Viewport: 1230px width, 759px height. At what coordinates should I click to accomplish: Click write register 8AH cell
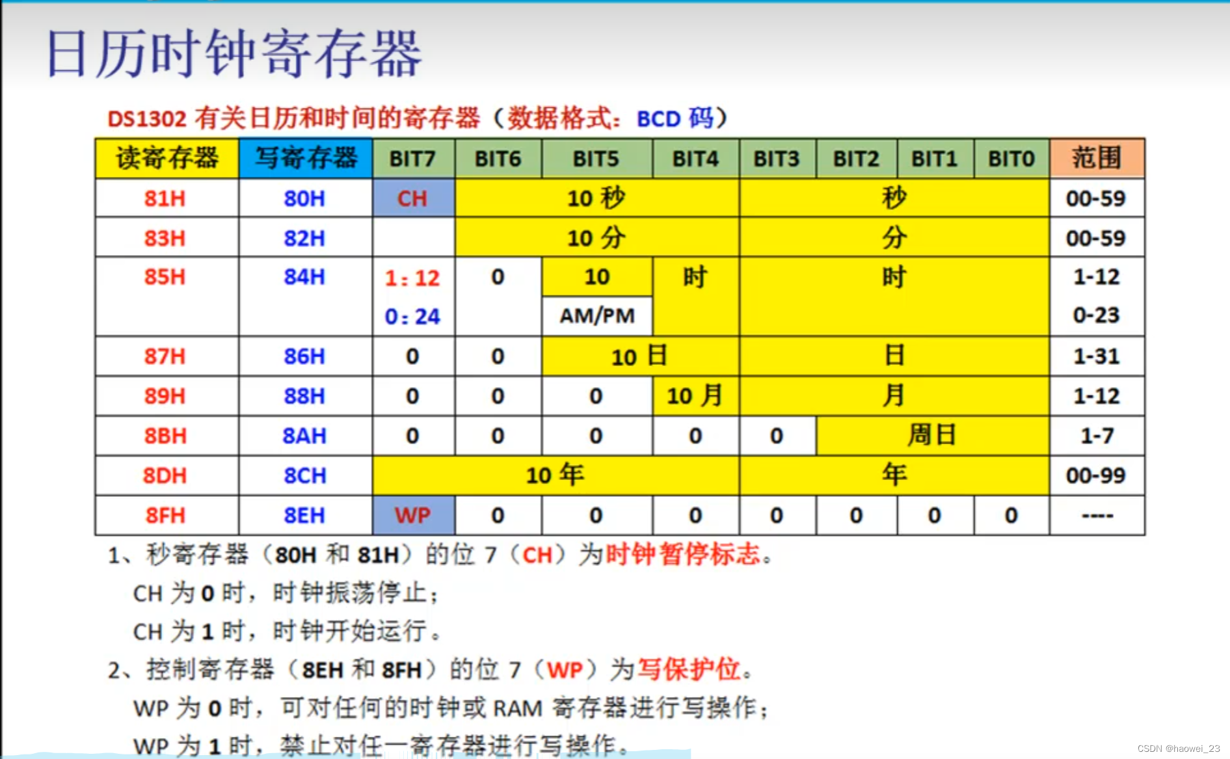point(304,436)
